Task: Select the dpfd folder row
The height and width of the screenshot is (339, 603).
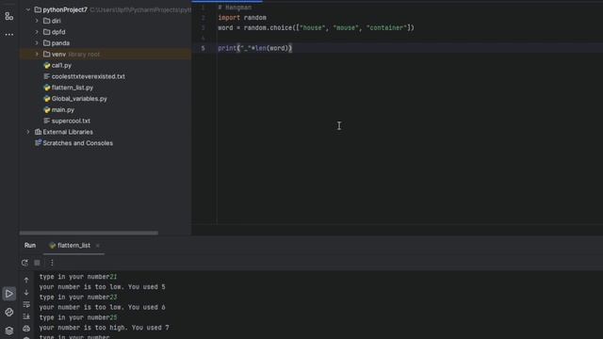Action: (x=106, y=32)
